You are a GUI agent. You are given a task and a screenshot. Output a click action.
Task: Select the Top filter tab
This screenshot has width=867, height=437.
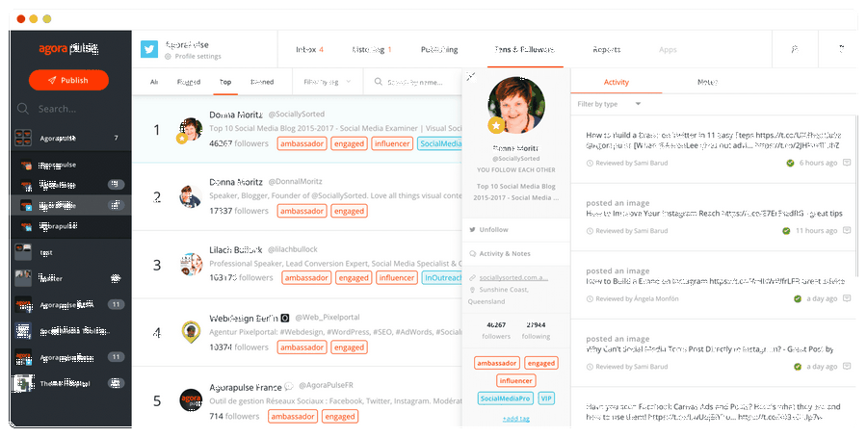(x=225, y=82)
